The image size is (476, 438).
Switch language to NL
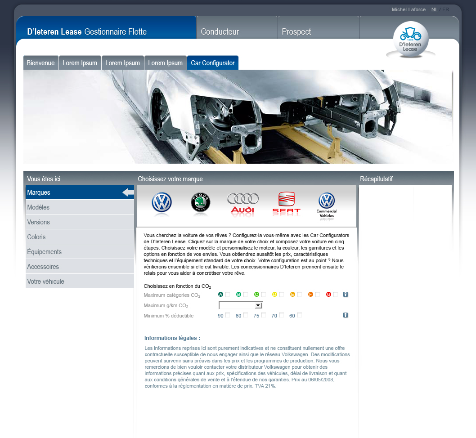(435, 10)
